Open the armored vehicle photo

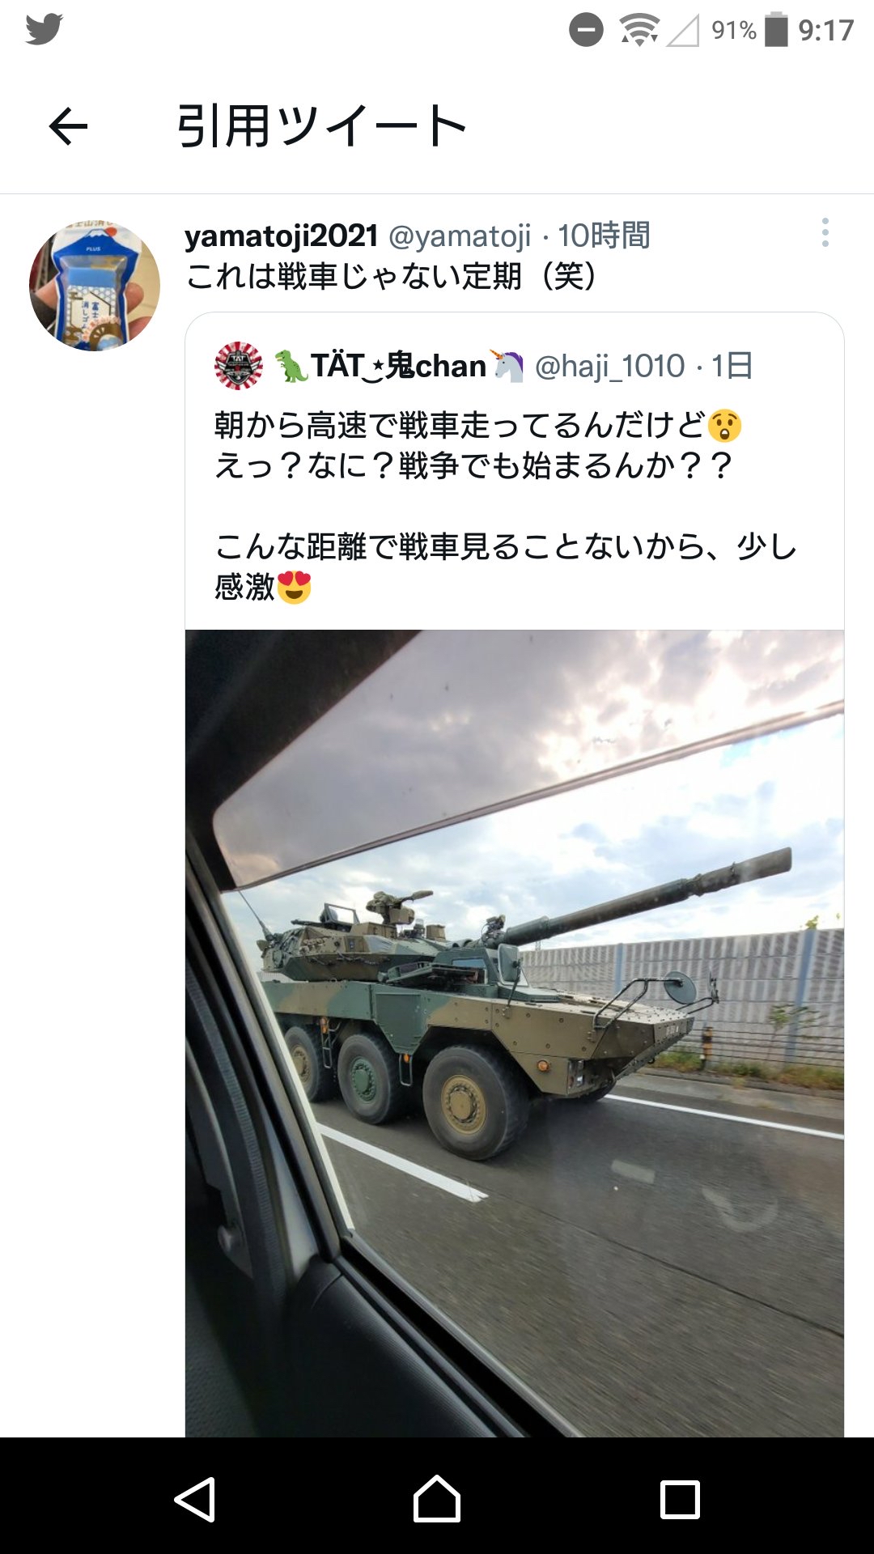click(515, 1034)
